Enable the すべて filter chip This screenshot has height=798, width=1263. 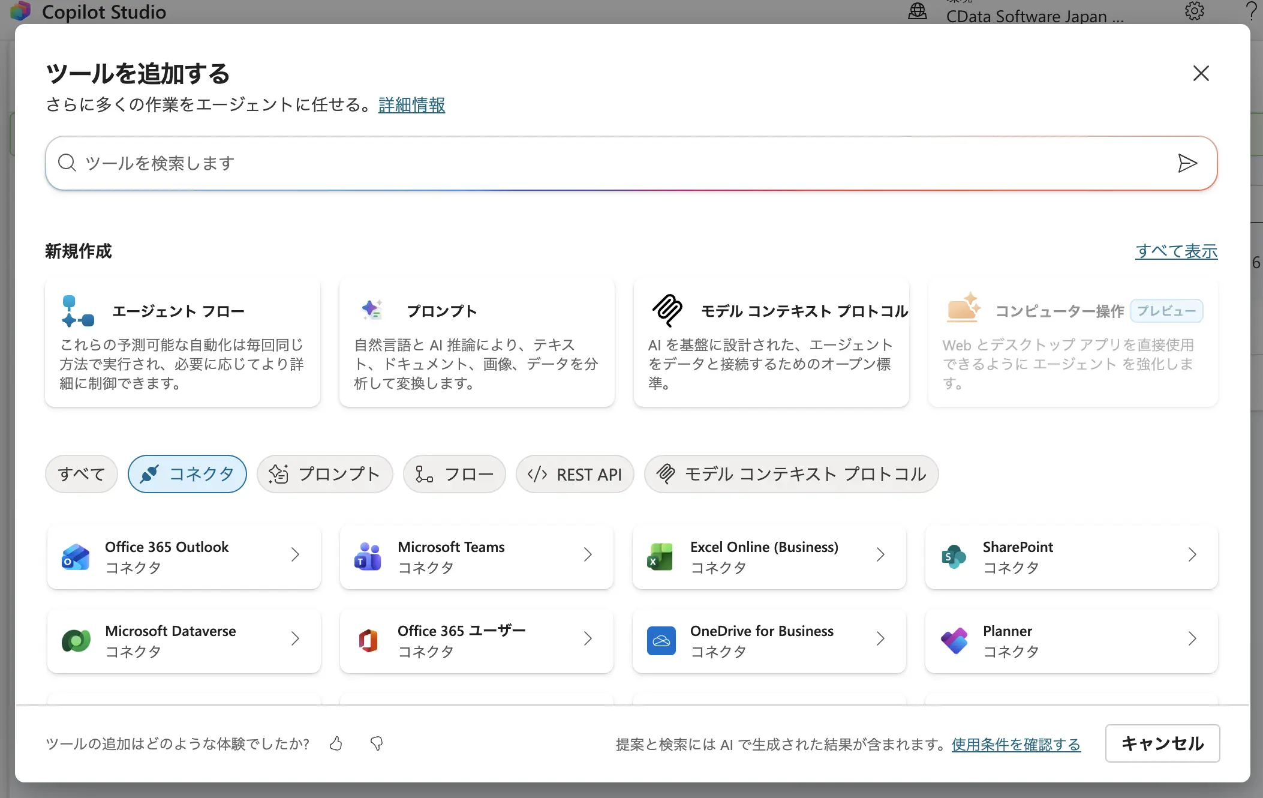pos(81,473)
